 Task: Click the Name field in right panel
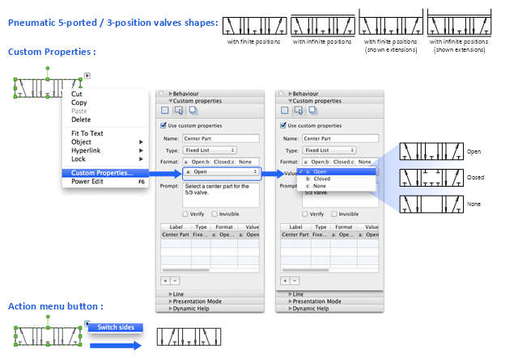pos(341,138)
